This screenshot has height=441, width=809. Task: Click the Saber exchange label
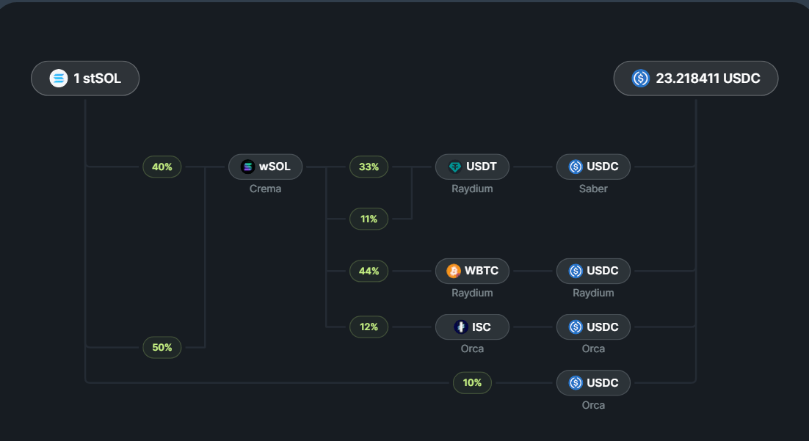click(593, 189)
